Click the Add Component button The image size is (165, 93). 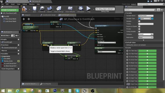click(10, 10)
